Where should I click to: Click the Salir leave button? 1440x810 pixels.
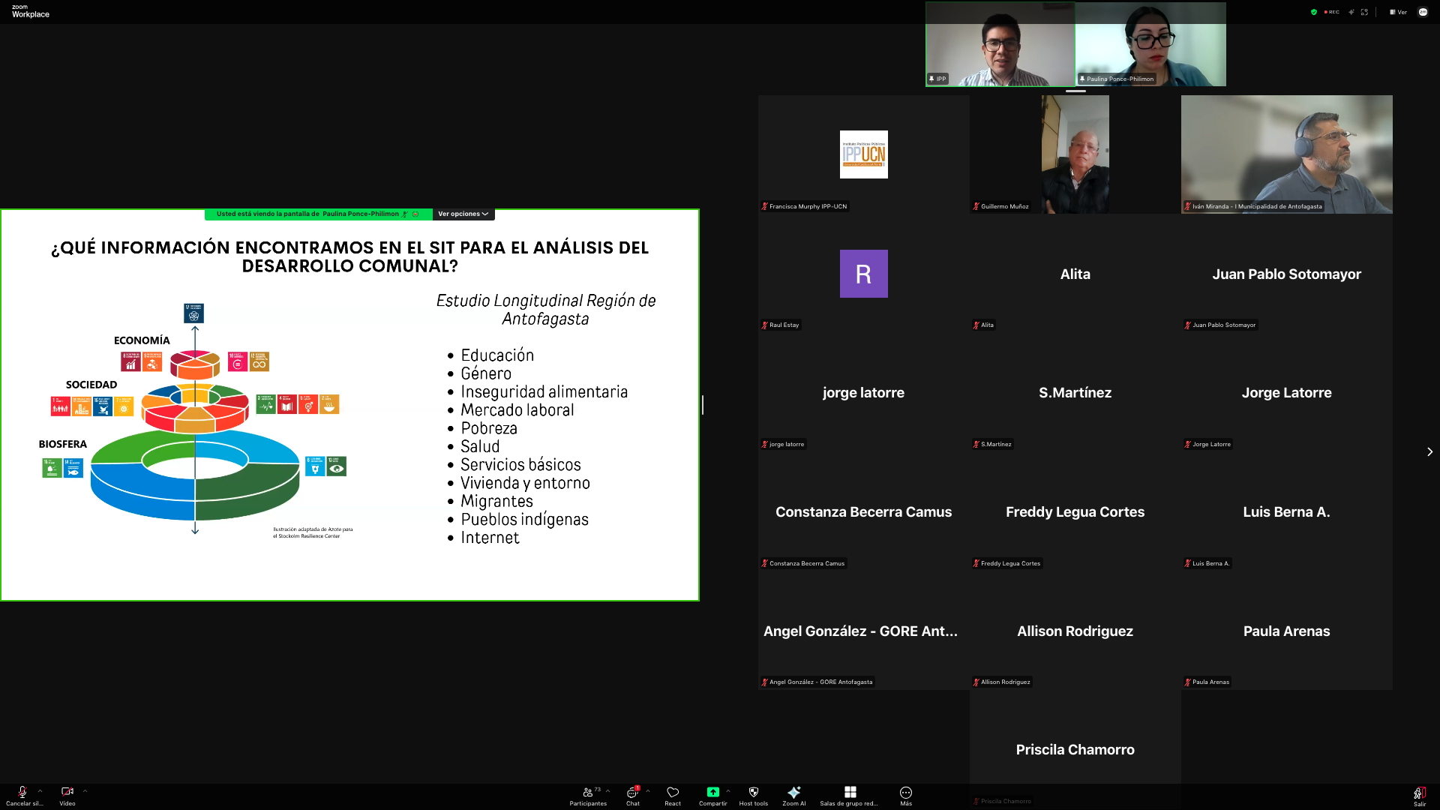(x=1420, y=796)
